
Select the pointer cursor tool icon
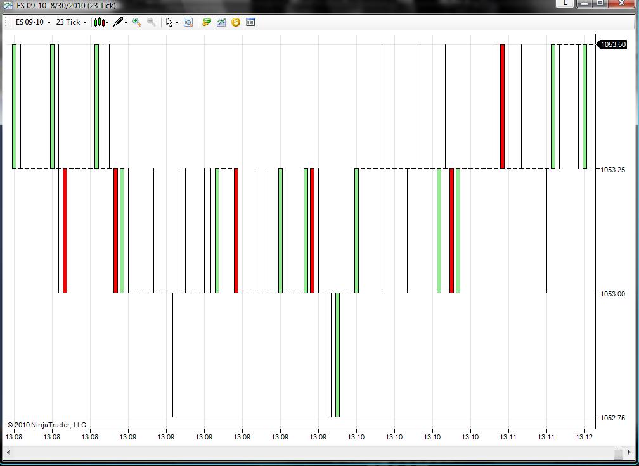click(169, 22)
